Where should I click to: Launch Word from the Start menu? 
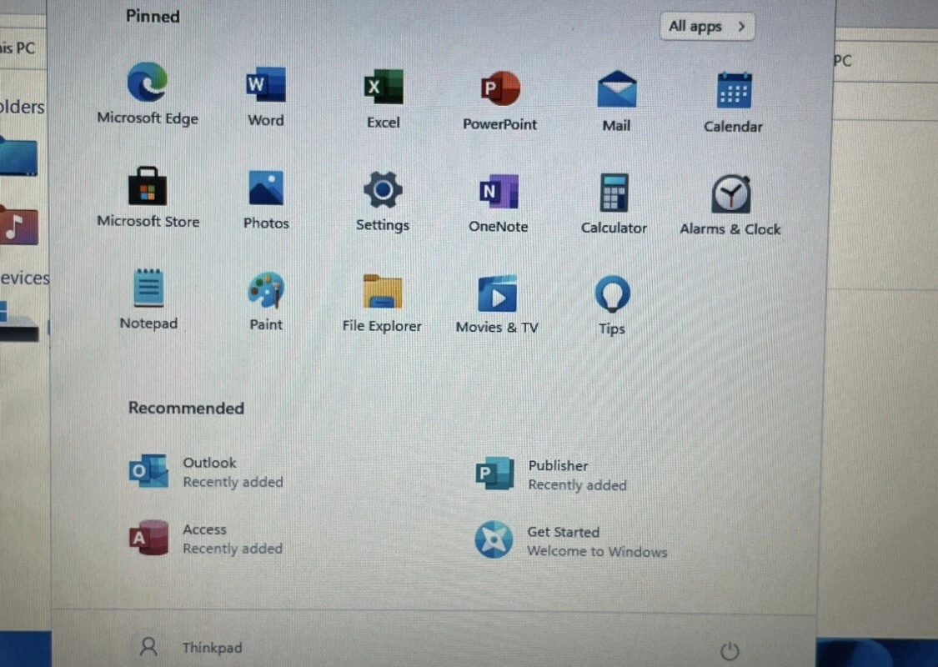(x=266, y=96)
